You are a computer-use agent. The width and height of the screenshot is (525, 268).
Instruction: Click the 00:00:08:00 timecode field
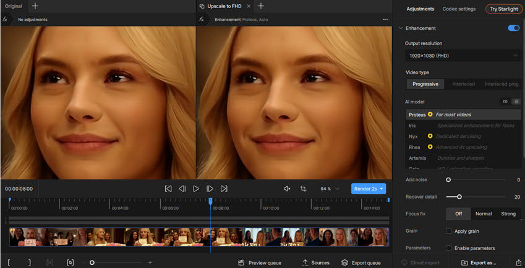point(19,189)
